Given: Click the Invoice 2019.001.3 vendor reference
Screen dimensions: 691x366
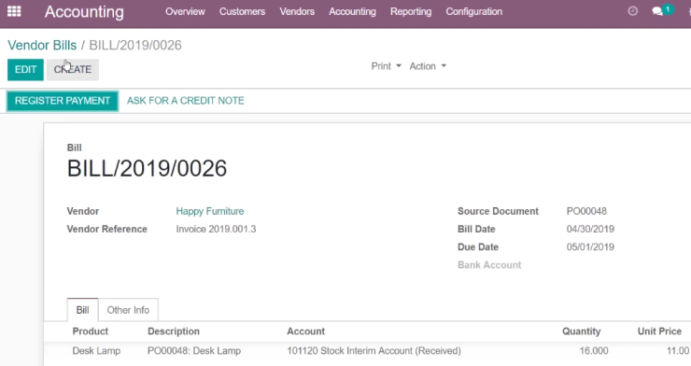Looking at the screenshot, I should 216,230.
